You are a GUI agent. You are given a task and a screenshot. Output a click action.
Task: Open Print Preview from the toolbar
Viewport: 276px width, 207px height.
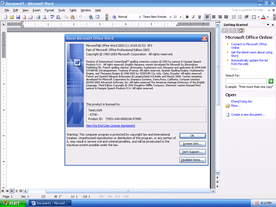(x=44, y=17)
